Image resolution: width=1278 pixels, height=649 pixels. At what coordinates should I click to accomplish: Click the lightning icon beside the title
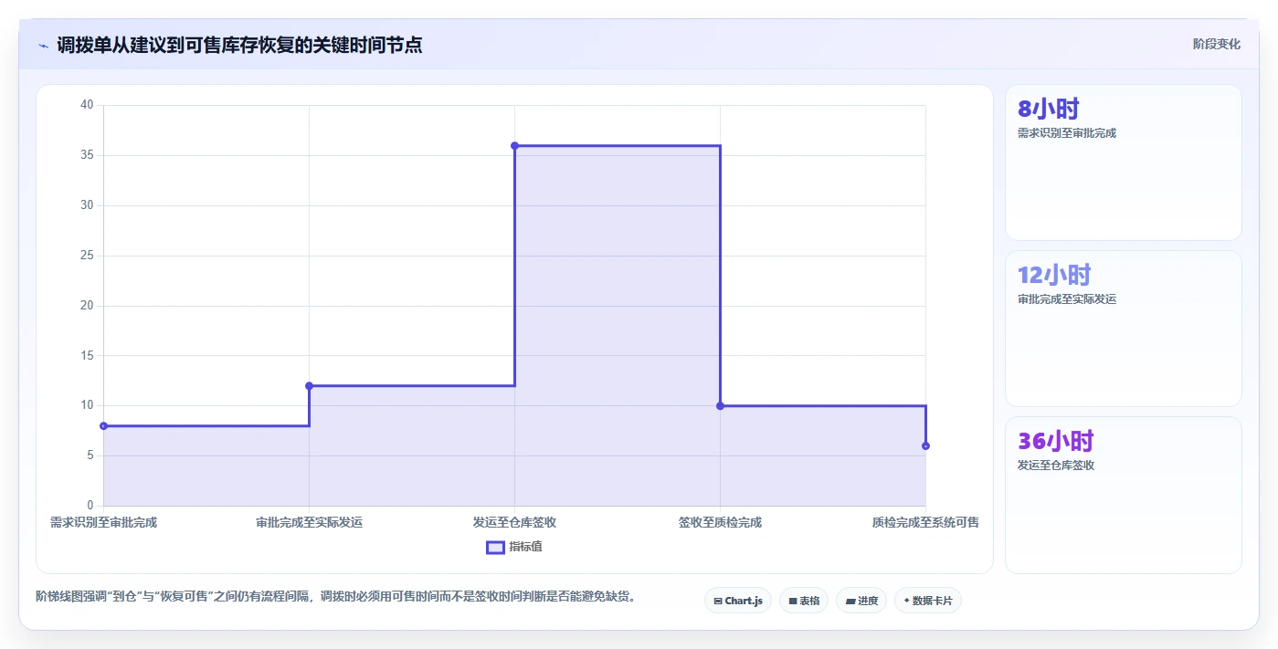(x=43, y=45)
